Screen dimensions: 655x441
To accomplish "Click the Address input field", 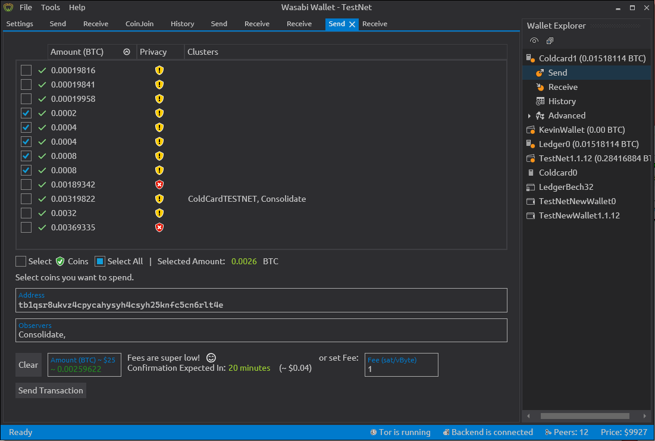I will point(262,300).
